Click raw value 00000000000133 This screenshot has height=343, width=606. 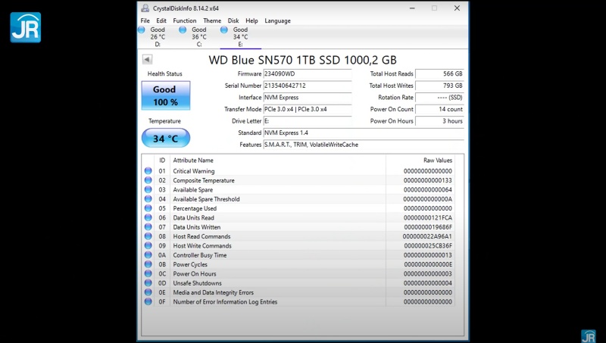tap(428, 180)
